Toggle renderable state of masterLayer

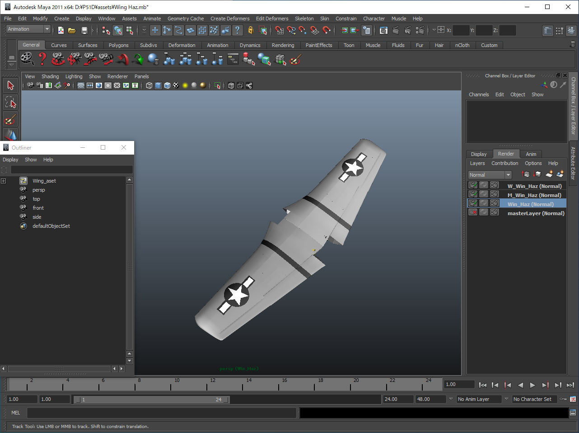(473, 212)
